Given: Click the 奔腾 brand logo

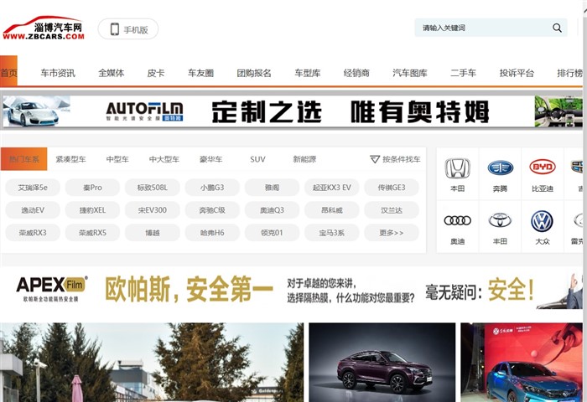Looking at the screenshot, I should pyautogui.click(x=500, y=167).
